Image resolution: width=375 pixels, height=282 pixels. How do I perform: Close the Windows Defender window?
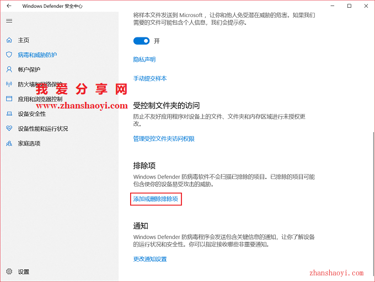coord(366,6)
